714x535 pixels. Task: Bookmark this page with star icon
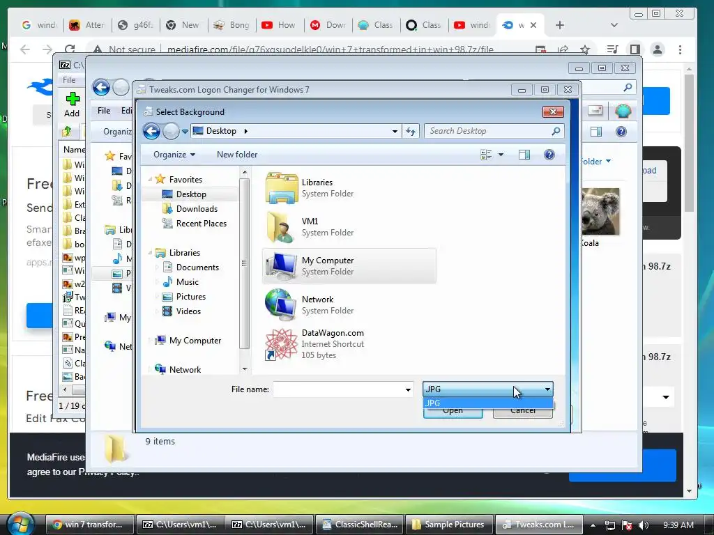[x=585, y=49]
